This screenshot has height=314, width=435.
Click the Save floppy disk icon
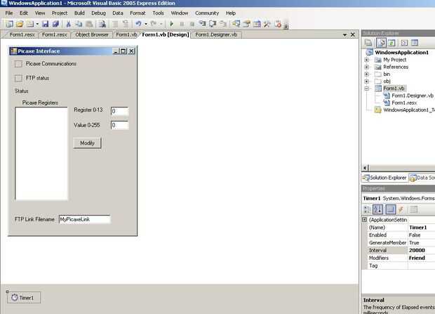coord(45,24)
